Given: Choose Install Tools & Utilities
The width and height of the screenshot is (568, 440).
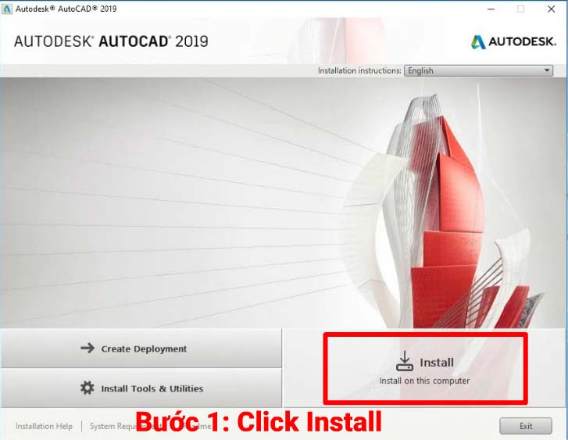Looking at the screenshot, I should coord(141,388).
